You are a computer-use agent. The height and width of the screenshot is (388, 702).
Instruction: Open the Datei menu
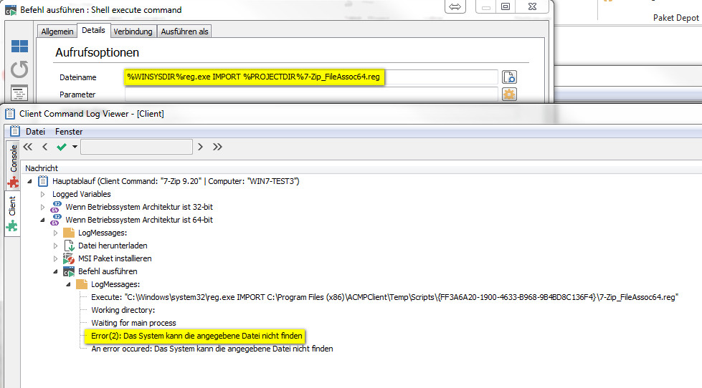point(35,132)
